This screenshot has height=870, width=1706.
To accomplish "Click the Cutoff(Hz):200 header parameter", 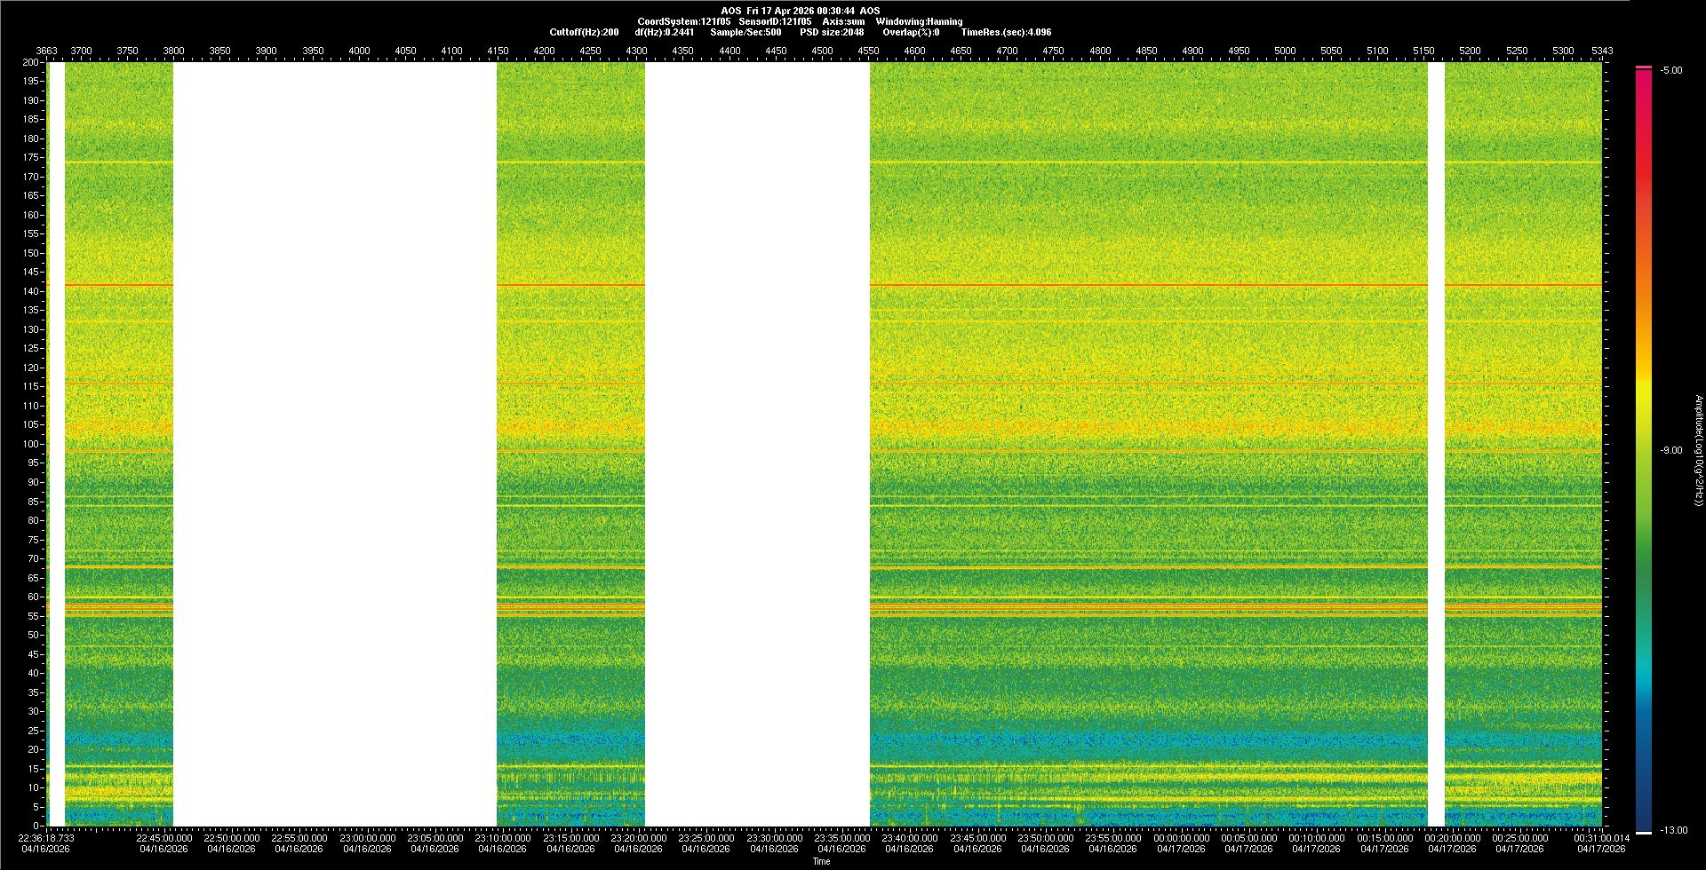I will point(584,32).
